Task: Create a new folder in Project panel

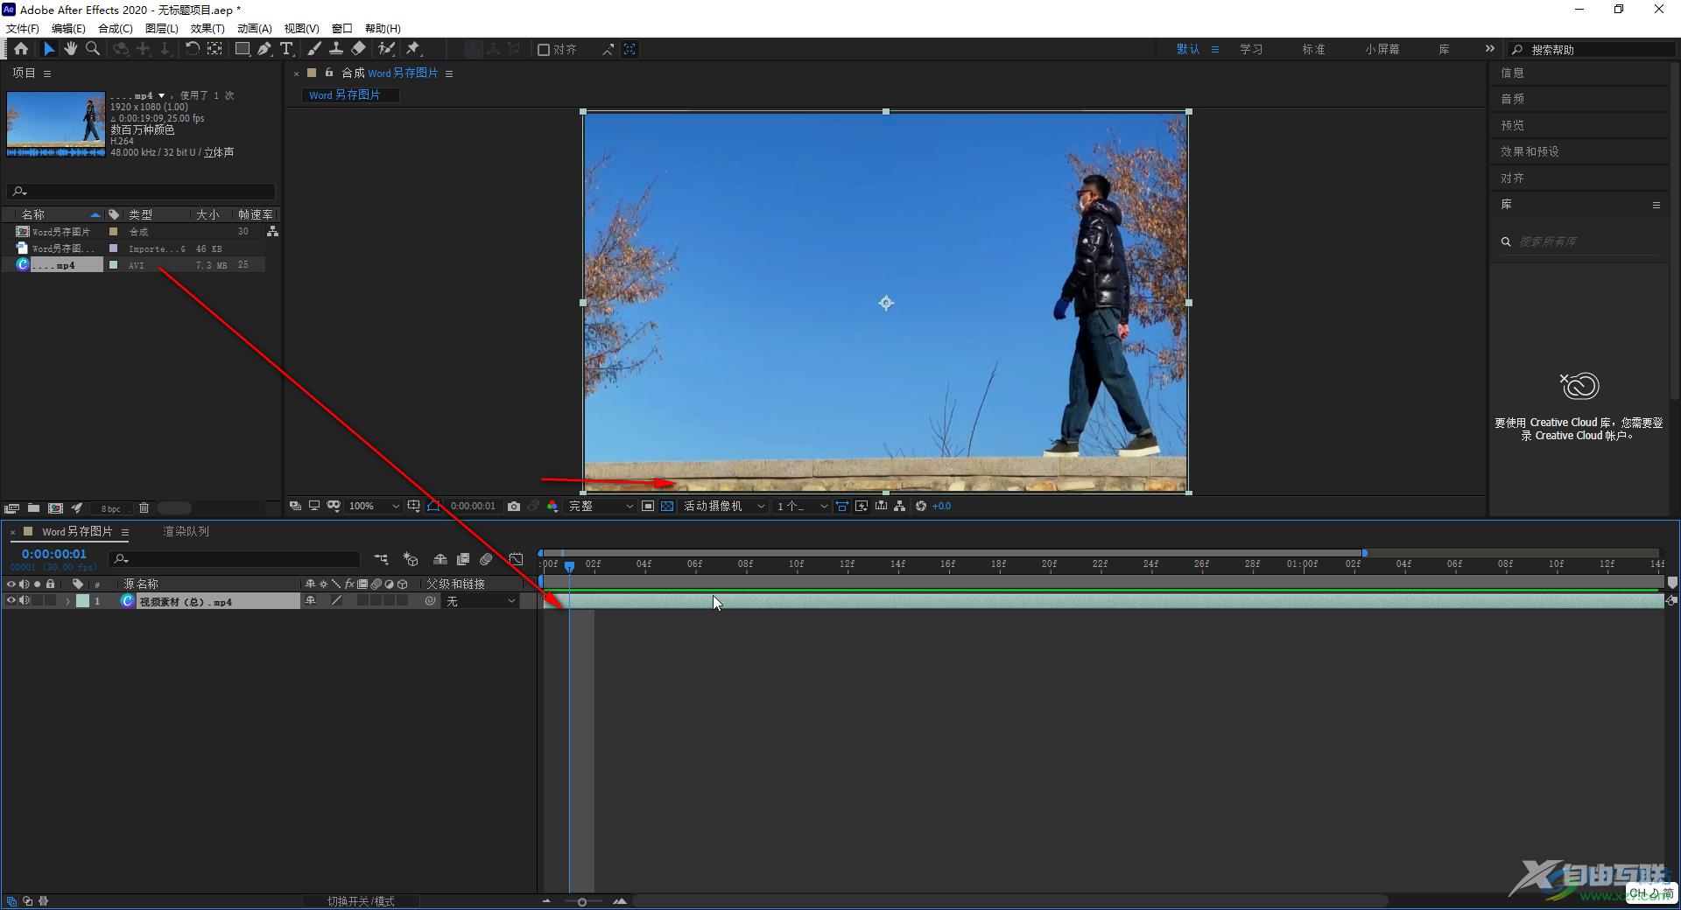Action: point(33,508)
